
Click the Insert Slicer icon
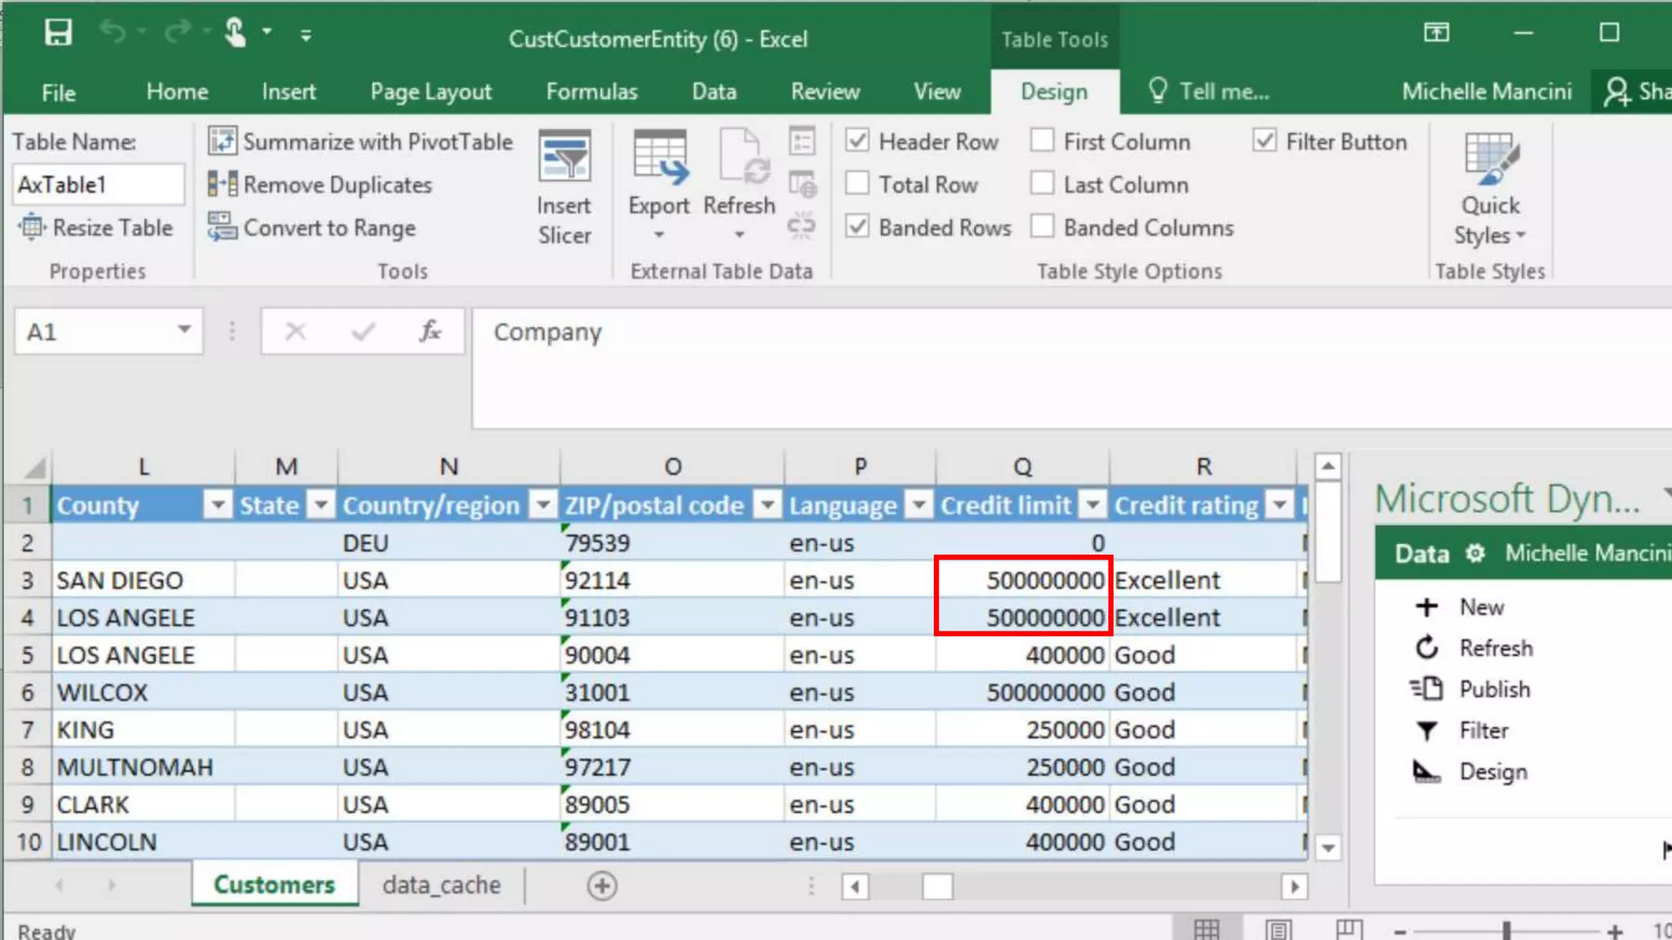coord(564,157)
